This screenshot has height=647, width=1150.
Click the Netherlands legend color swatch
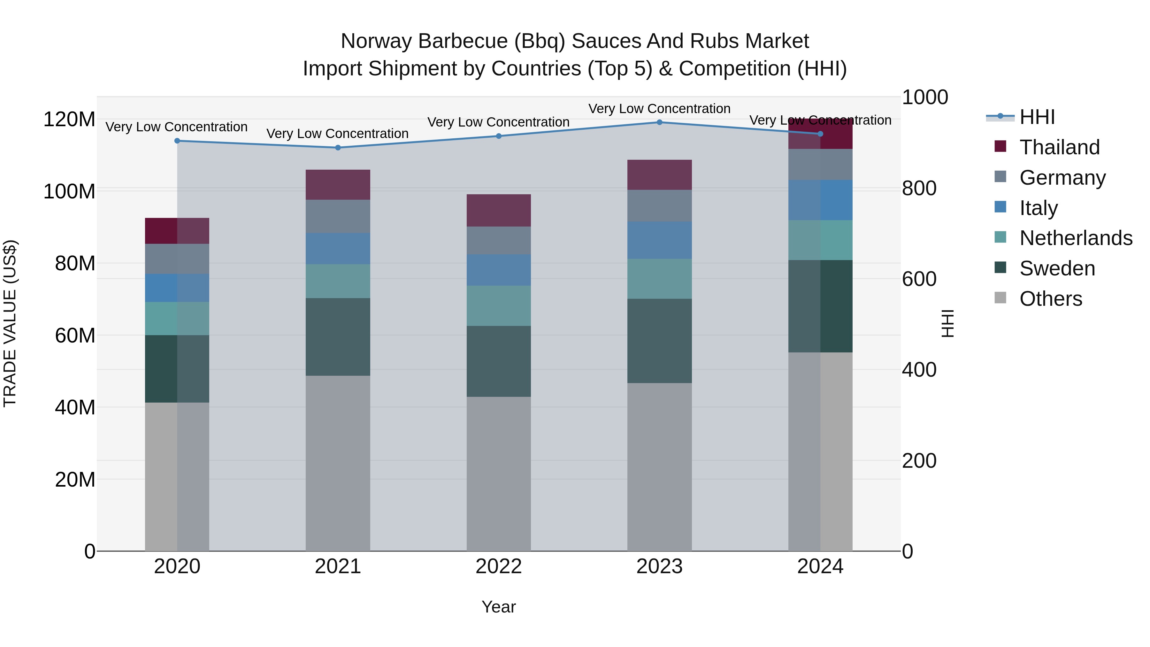[x=1000, y=237]
